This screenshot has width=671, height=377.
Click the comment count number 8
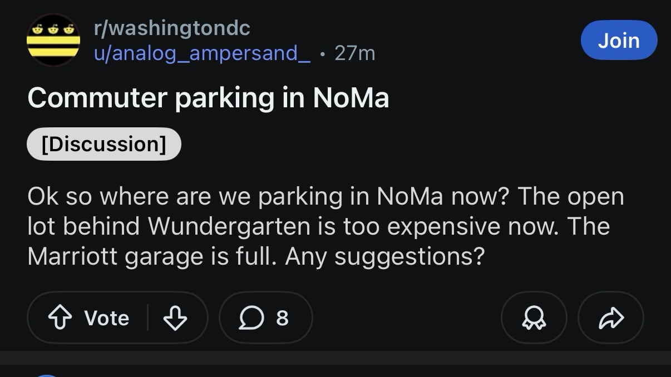[282, 318]
